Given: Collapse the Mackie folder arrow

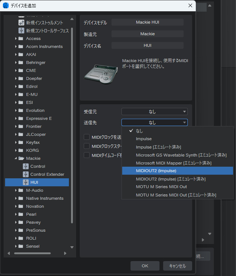Looking at the screenshot, I should point(16,158).
